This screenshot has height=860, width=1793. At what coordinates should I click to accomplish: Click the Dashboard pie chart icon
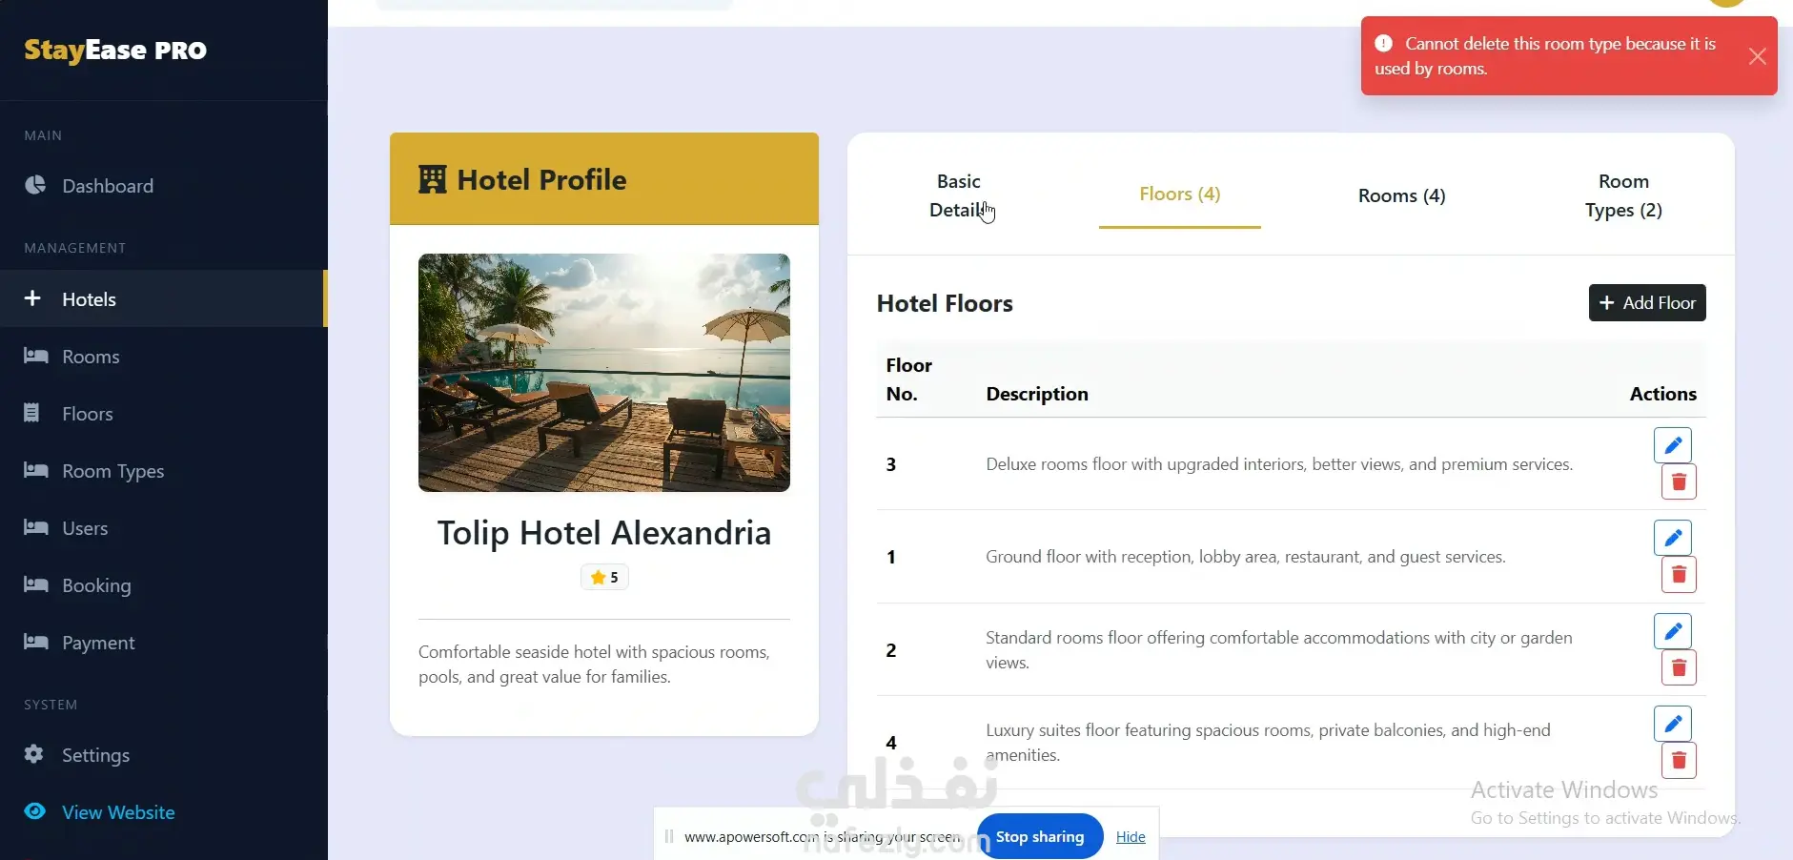(35, 185)
